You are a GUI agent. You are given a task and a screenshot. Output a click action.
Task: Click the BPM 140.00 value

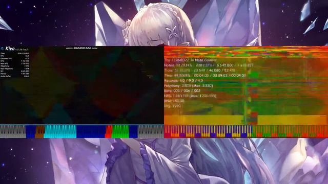point(179,101)
